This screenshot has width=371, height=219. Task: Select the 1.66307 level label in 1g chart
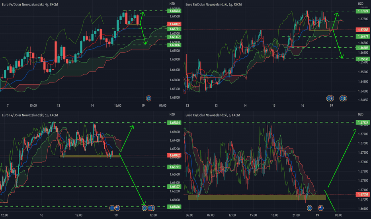[363, 48]
